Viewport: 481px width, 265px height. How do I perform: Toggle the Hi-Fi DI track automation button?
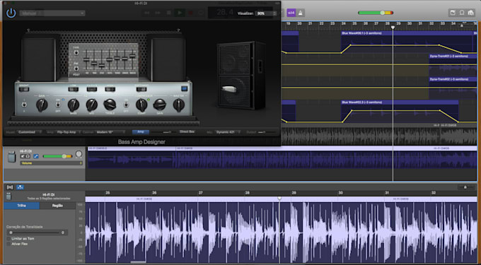click(36, 156)
